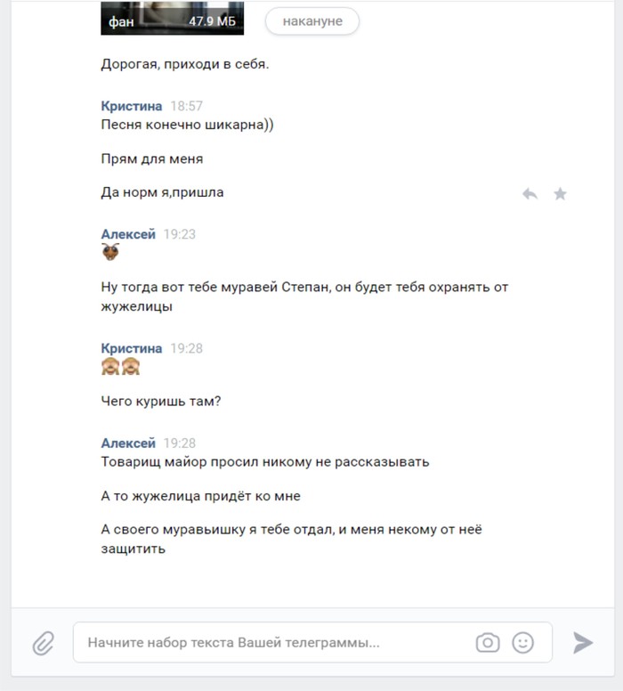Screen dimensions: 623x691
Task: Select message 'Товарищ майор просил никому не рассказывать'
Action: tap(265, 462)
